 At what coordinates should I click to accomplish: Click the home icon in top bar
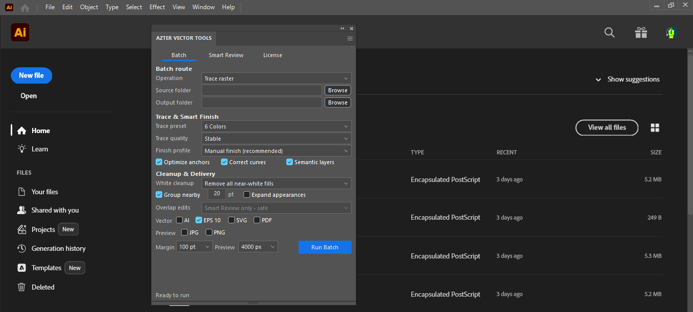(25, 8)
